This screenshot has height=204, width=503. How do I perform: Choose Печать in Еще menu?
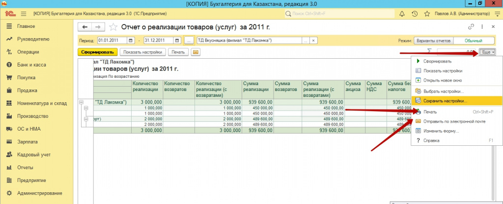click(x=456, y=112)
